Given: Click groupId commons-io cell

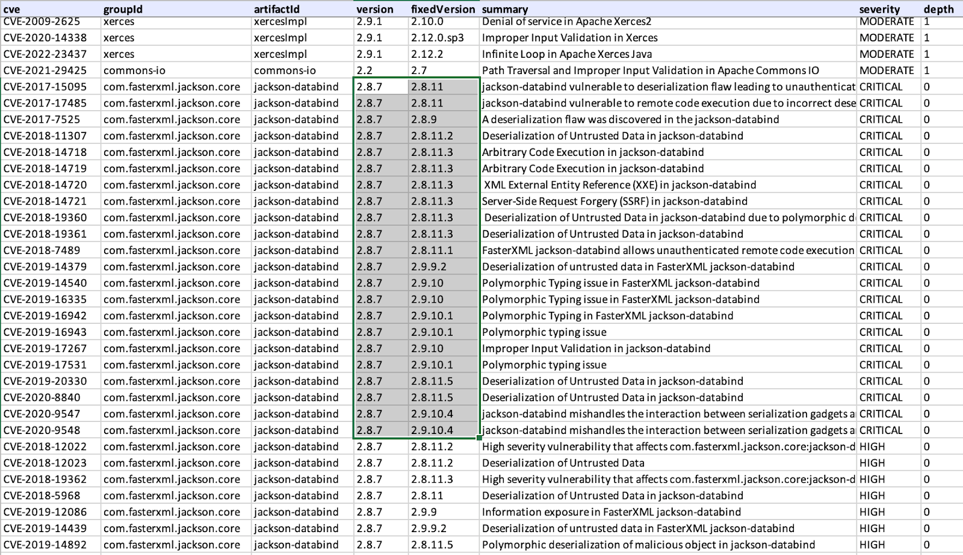Looking at the screenshot, I should [176, 70].
